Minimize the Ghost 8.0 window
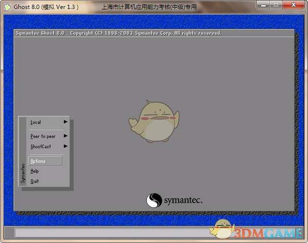Image resolution: width=308 pixels, height=243 pixels. point(264,6)
